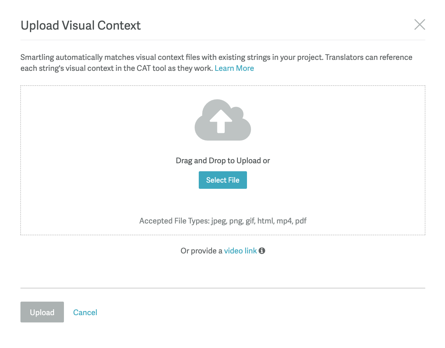Click the video link text
This screenshot has height=348, width=445.
240,251
